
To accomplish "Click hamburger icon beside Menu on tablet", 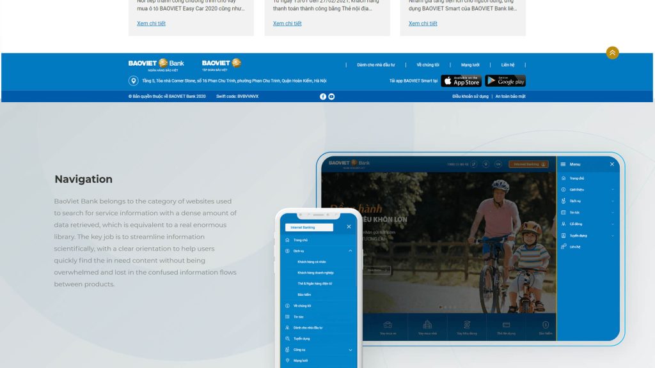I will pos(563,164).
